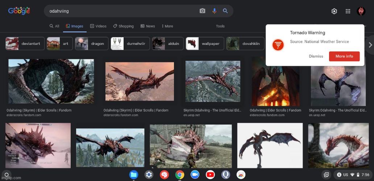The image size is (374, 181).
Task: Start voice search with microphone icon
Action: click(215, 11)
